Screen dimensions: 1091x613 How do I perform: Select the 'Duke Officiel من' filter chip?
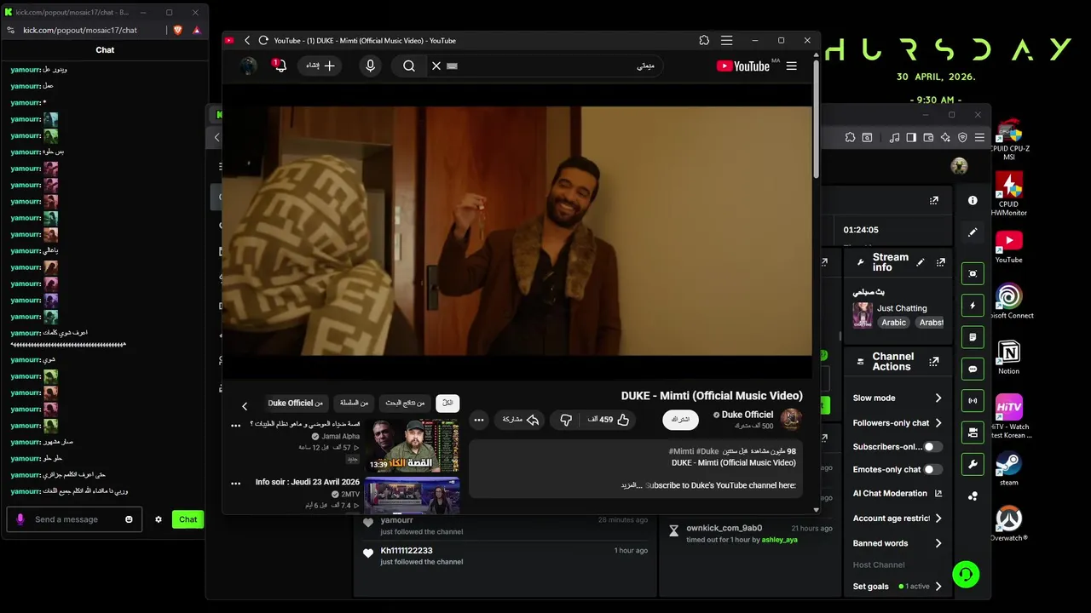[x=295, y=403]
